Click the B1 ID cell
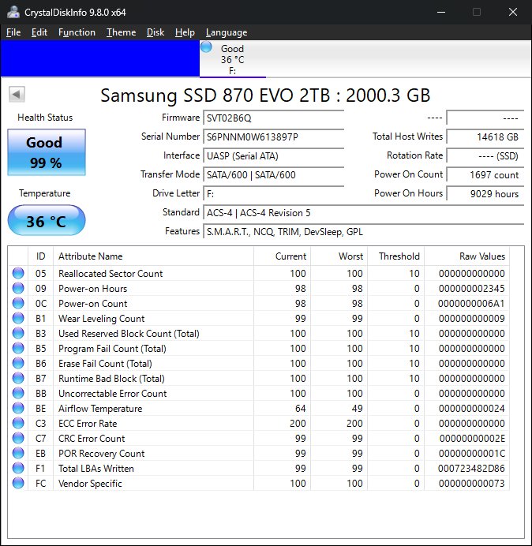 tap(40, 319)
